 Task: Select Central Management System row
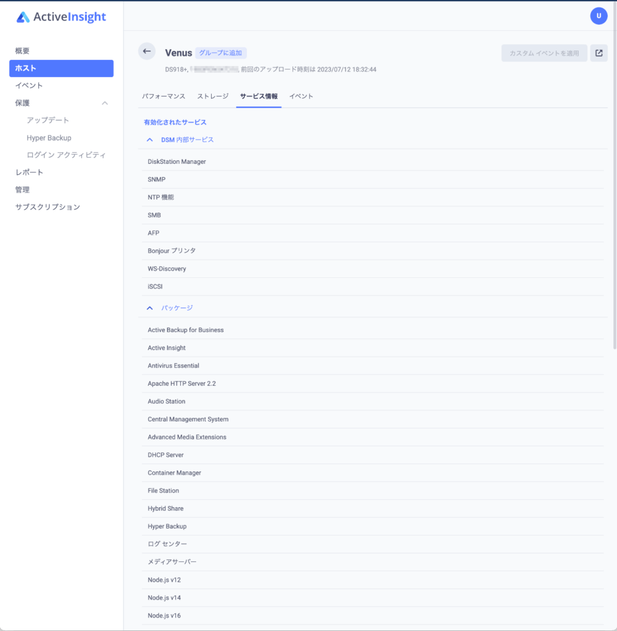pos(373,419)
